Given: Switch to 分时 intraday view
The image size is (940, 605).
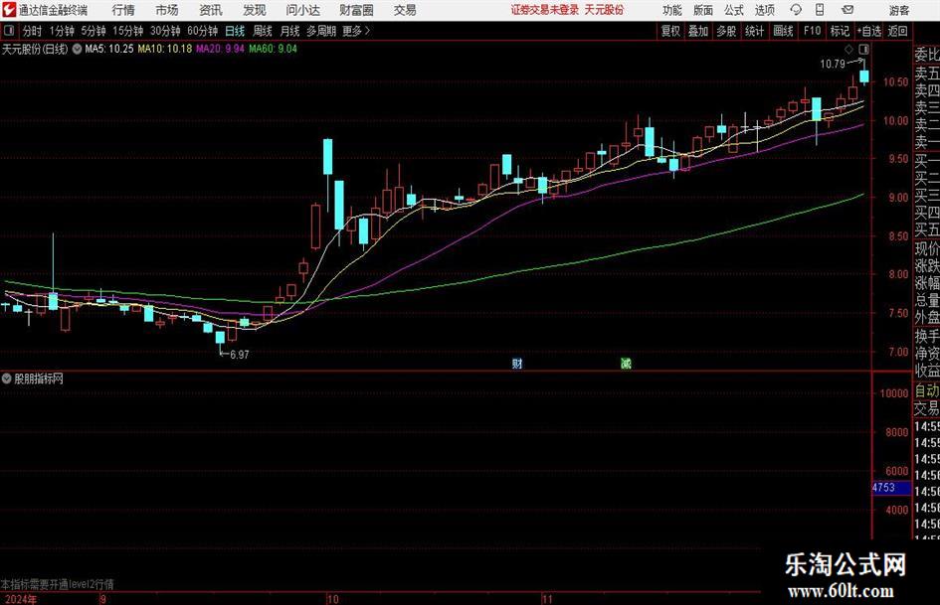Looking at the screenshot, I should 32,31.
